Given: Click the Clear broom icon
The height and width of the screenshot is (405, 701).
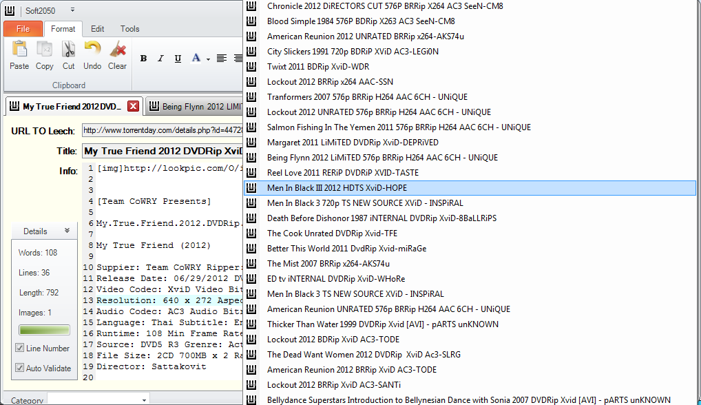Looking at the screenshot, I should [117, 50].
